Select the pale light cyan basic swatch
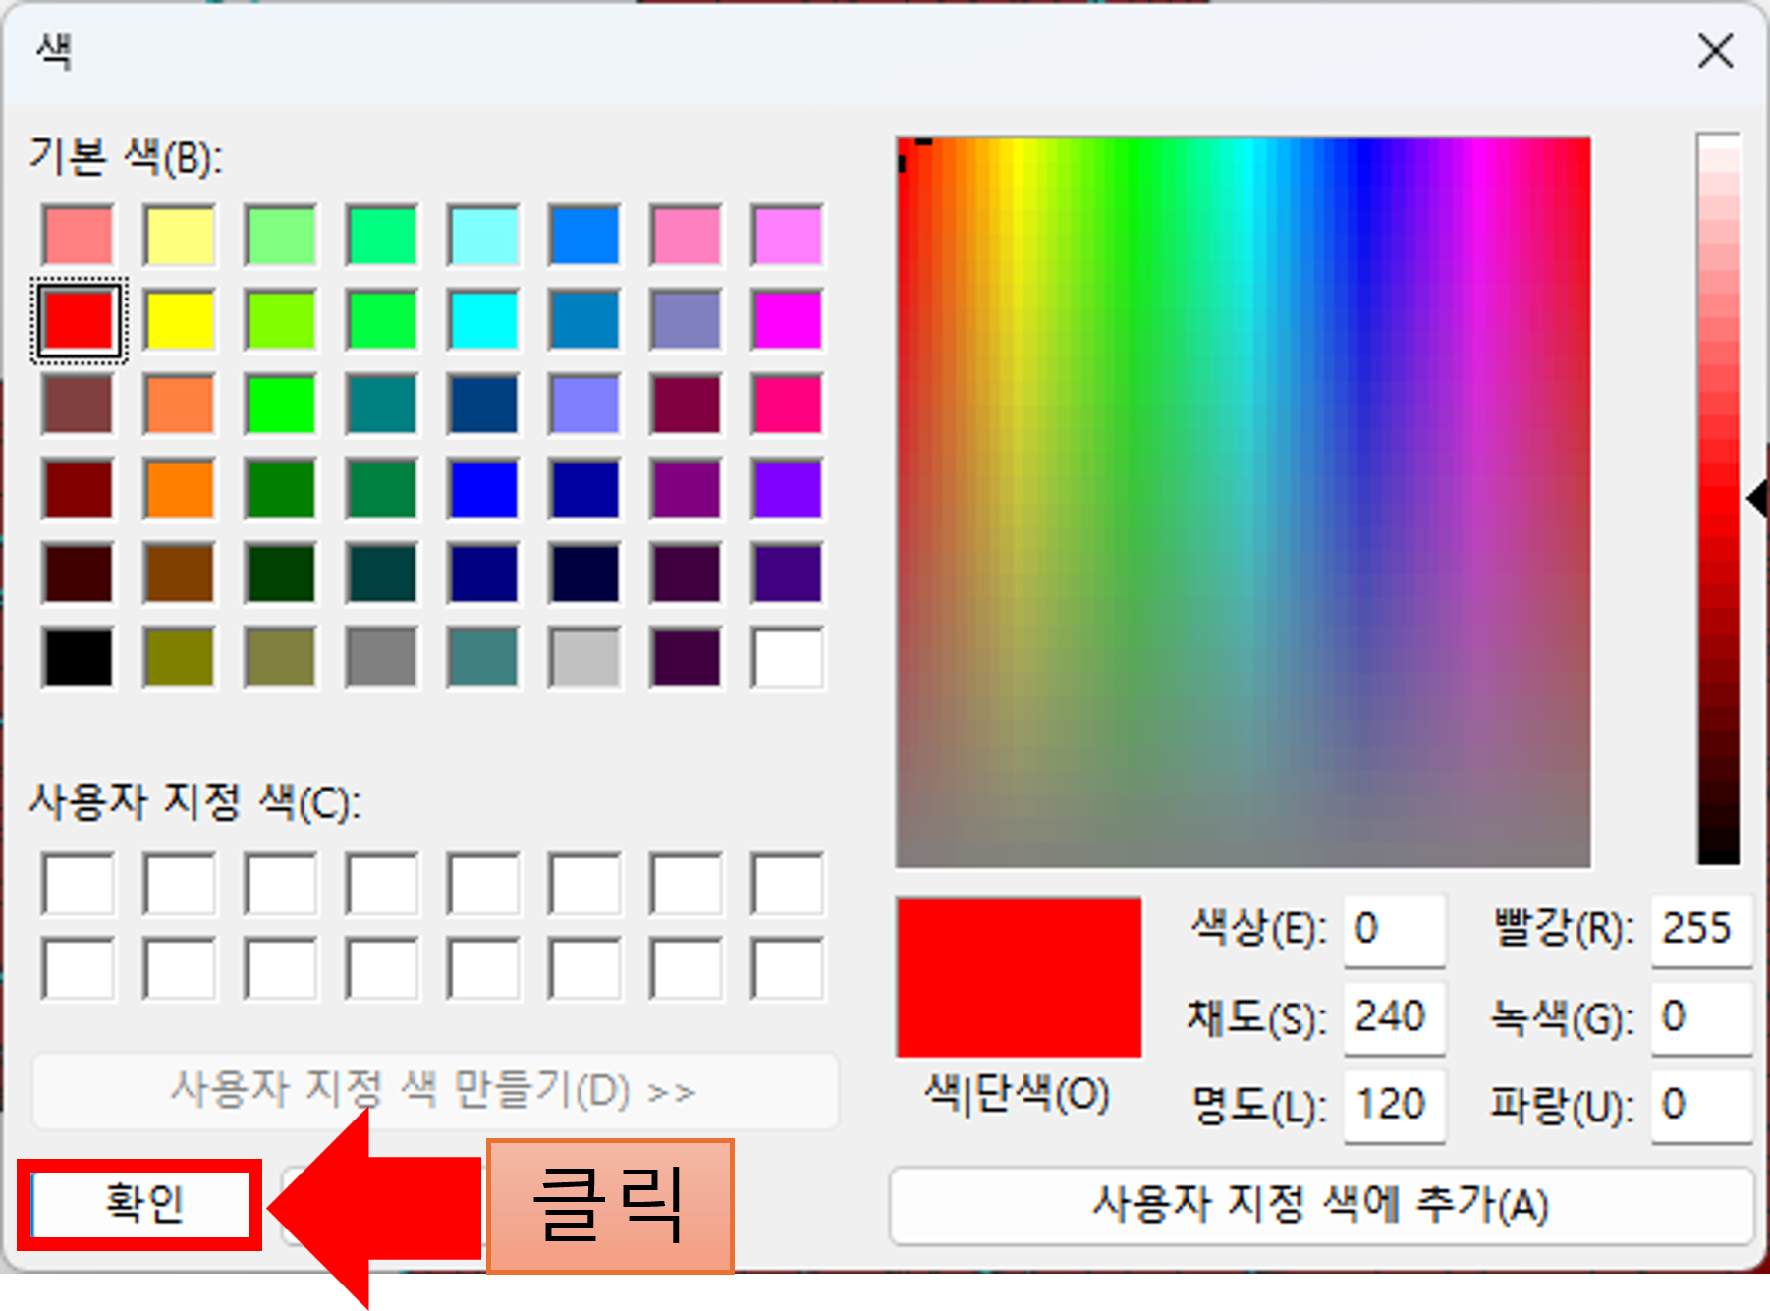This screenshot has height=1311, width=1770. [x=483, y=236]
